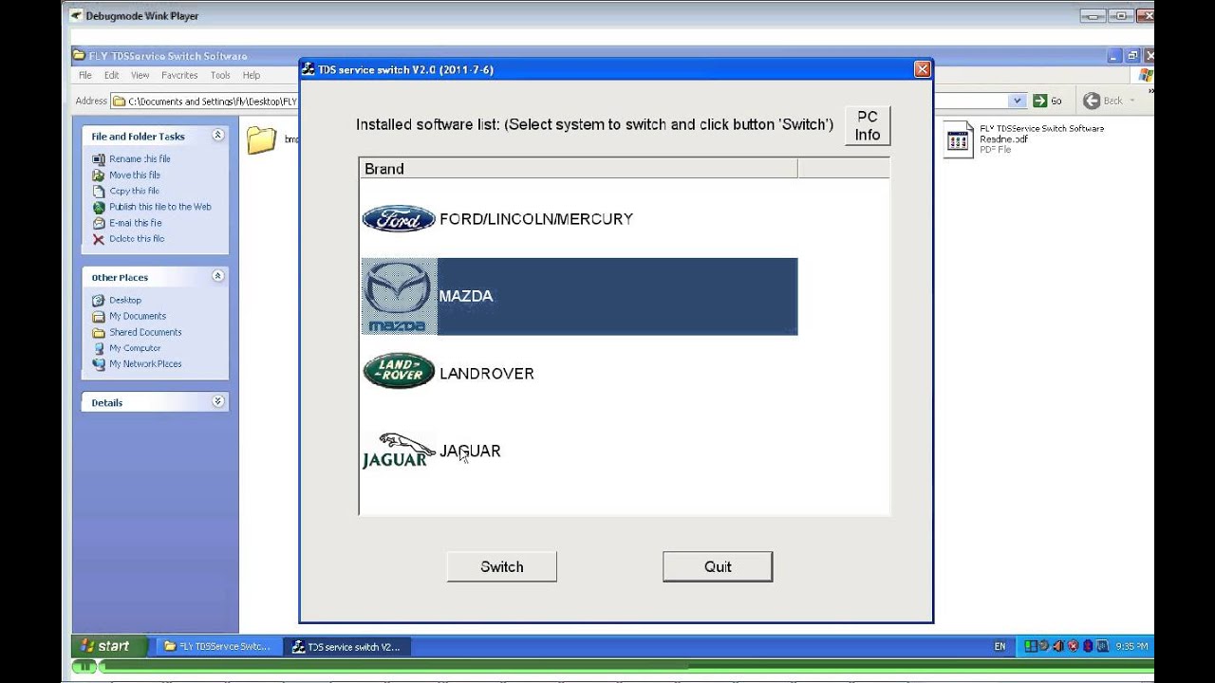Viewport: 1215px width, 683px height.
Task: Click the Copy this file icon
Action: pos(99,192)
